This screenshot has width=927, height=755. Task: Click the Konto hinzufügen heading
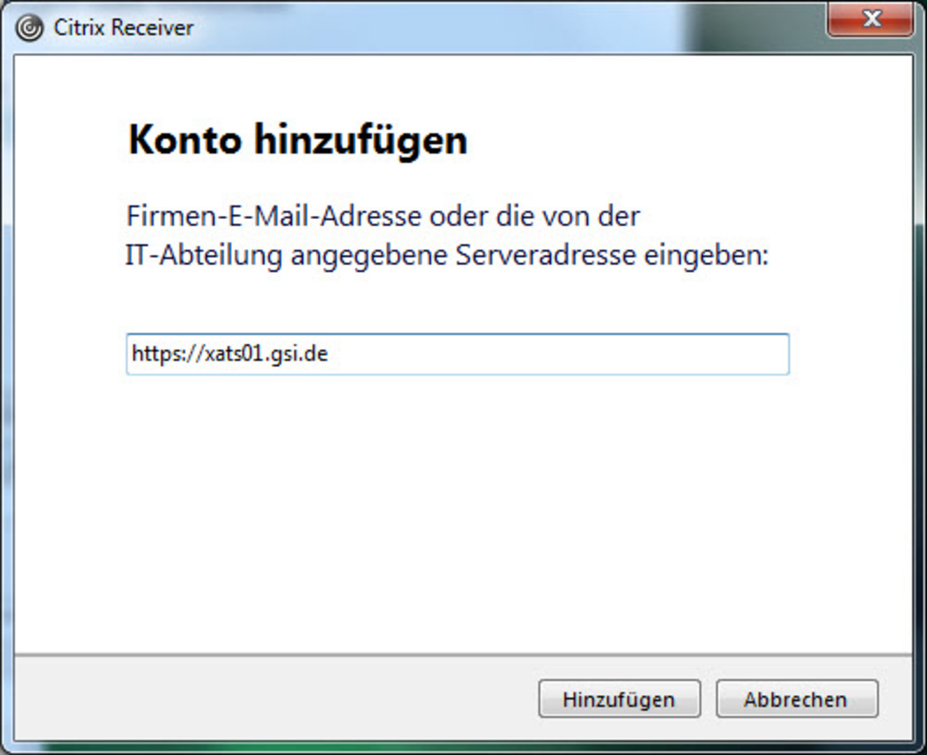tap(298, 140)
